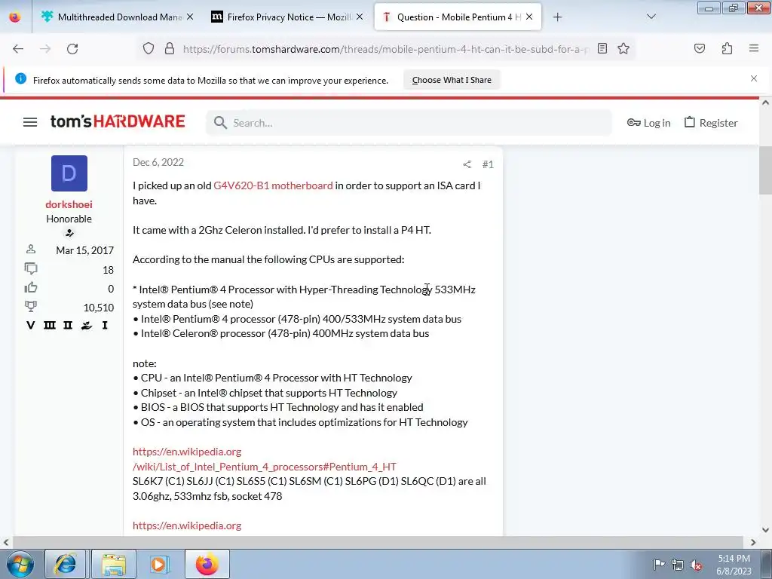772x579 pixels.
Task: Expand the list all tabs chevron
Action: tap(651, 17)
